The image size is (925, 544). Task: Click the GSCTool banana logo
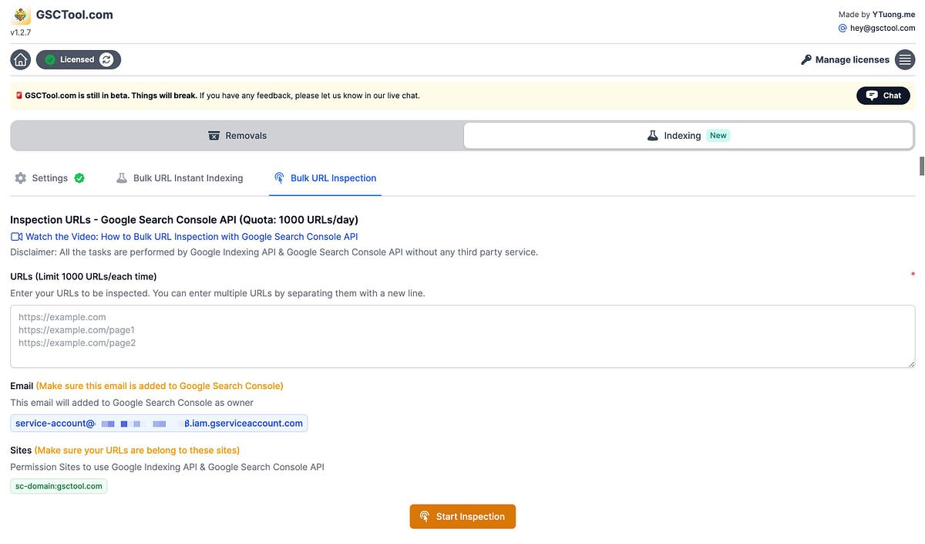(20, 15)
